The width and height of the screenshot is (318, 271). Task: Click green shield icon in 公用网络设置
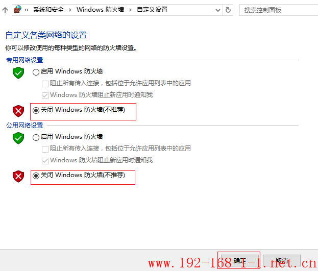tap(18, 138)
